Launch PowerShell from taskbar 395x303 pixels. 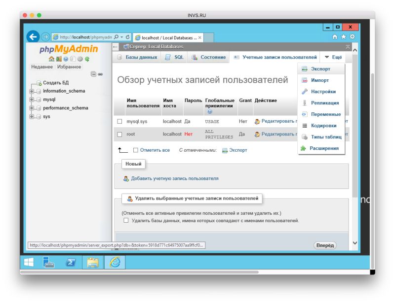[x=70, y=262]
